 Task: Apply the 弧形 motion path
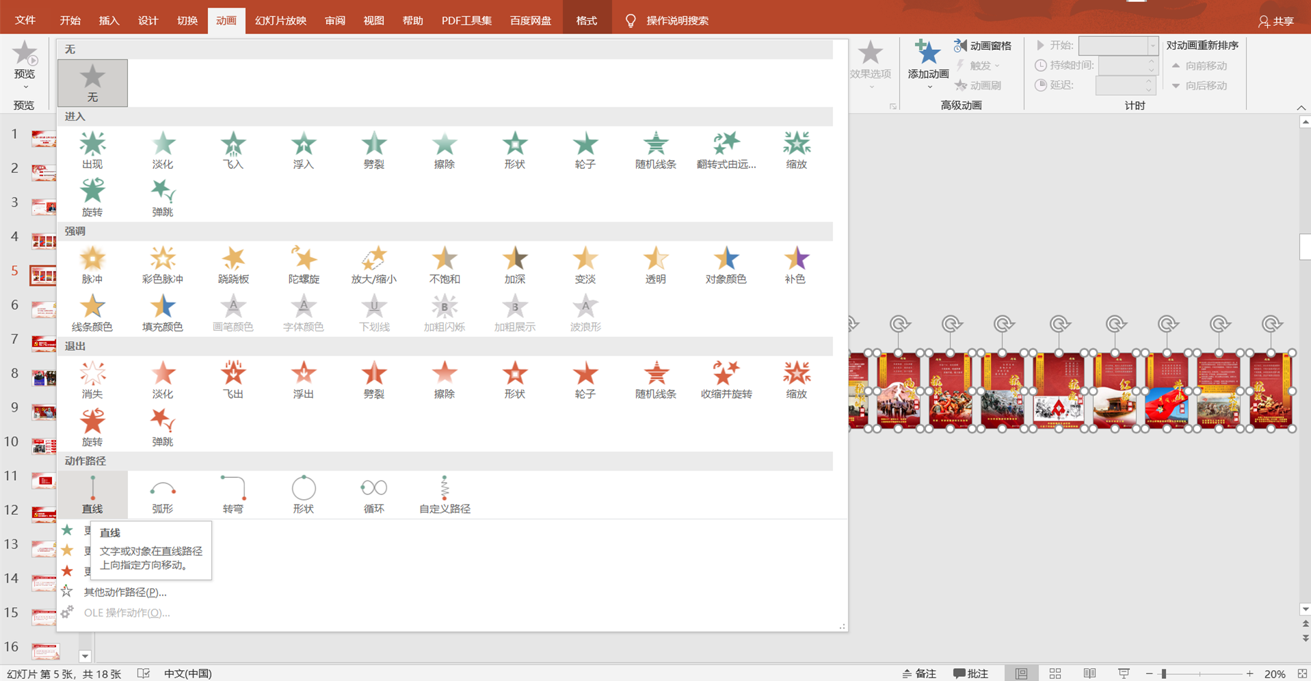pos(163,495)
